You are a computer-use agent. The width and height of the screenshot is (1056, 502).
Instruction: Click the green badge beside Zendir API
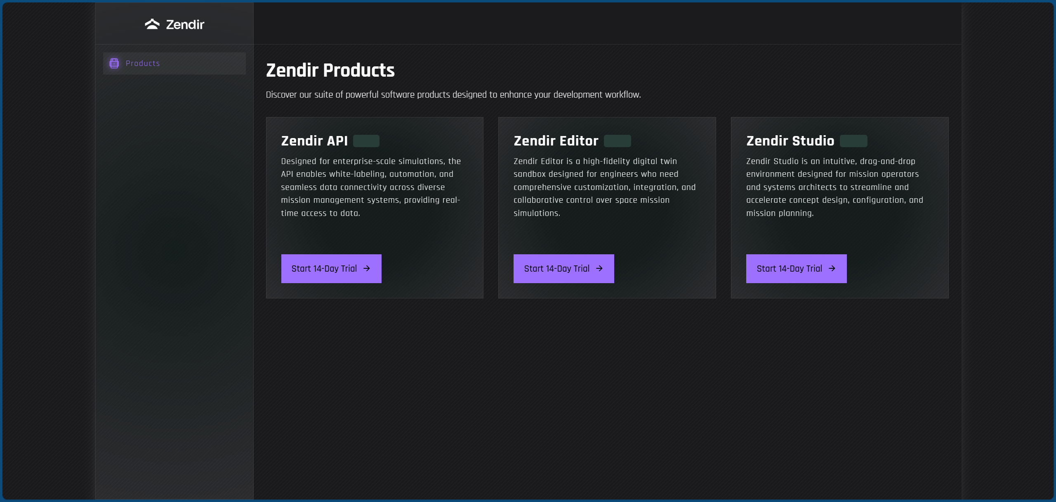(x=366, y=141)
